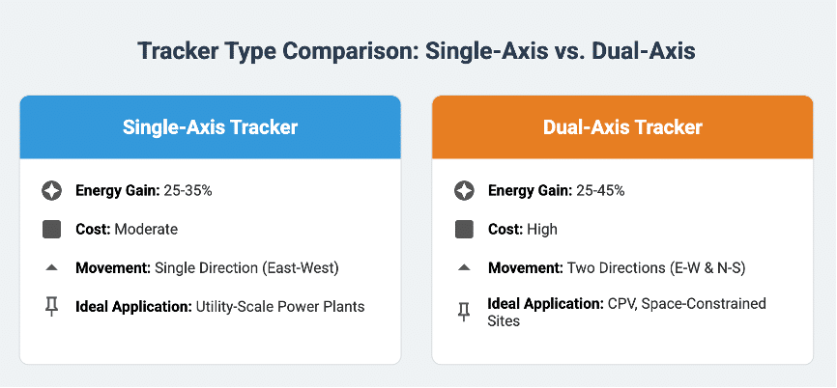Click the Tracker Type Comparison title
837x388 pixels.
417,51
